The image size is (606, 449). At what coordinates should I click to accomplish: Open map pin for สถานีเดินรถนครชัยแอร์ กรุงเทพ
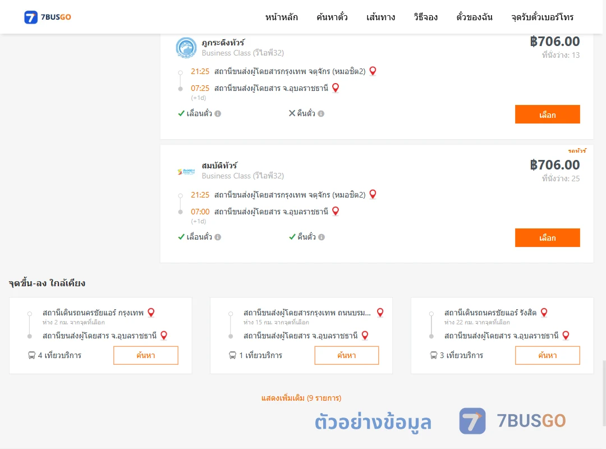click(x=151, y=313)
